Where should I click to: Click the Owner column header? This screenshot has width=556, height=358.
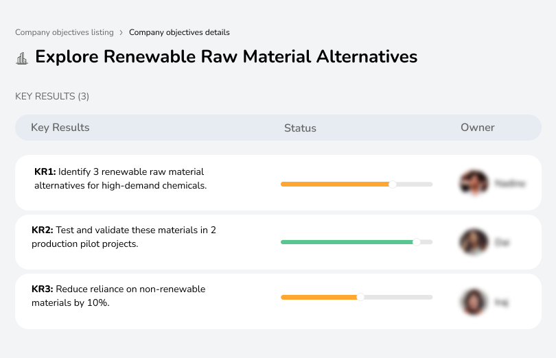coord(477,128)
